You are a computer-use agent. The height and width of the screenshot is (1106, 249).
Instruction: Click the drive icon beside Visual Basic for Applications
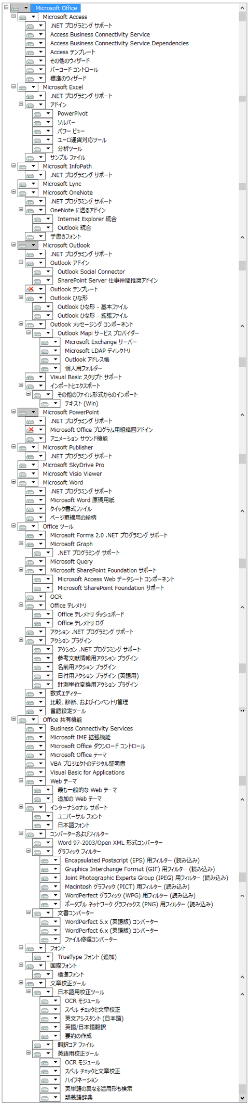coord(31,773)
